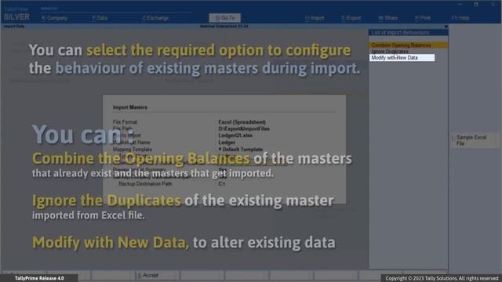Open the F1: Help menu

[x=460, y=18]
